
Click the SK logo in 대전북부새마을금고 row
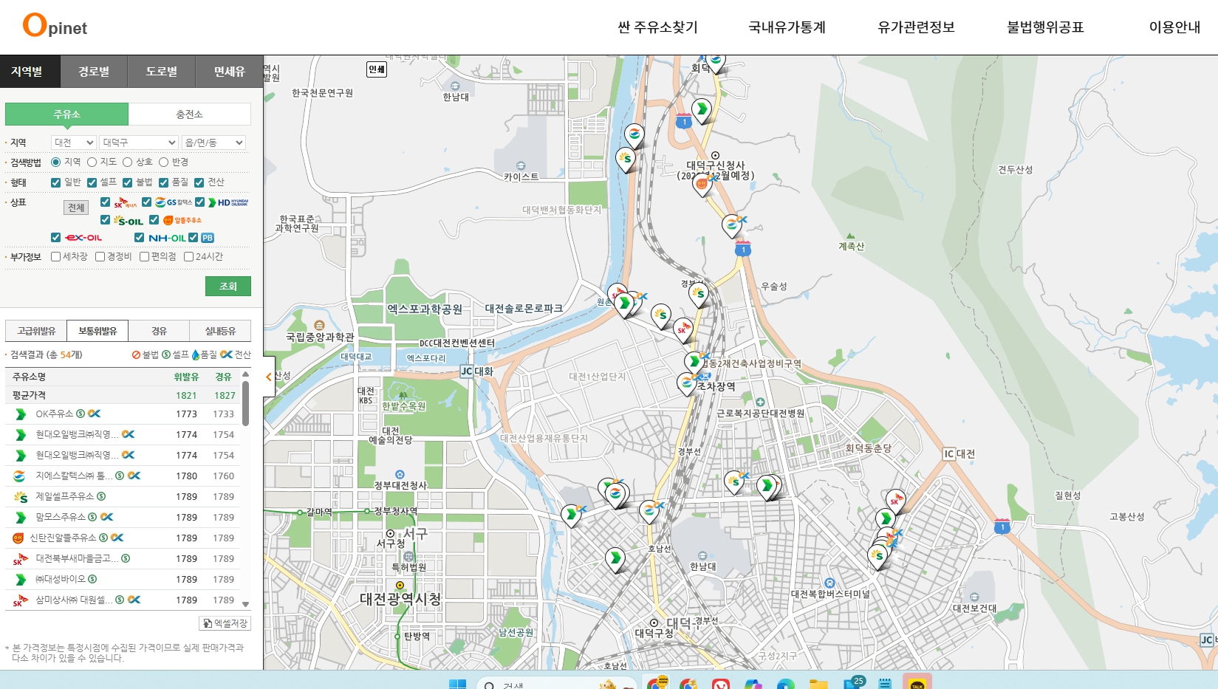pos(20,559)
